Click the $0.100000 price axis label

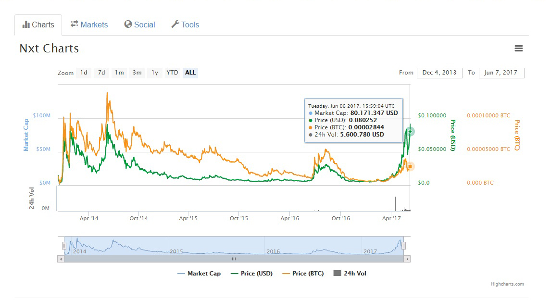432,115
